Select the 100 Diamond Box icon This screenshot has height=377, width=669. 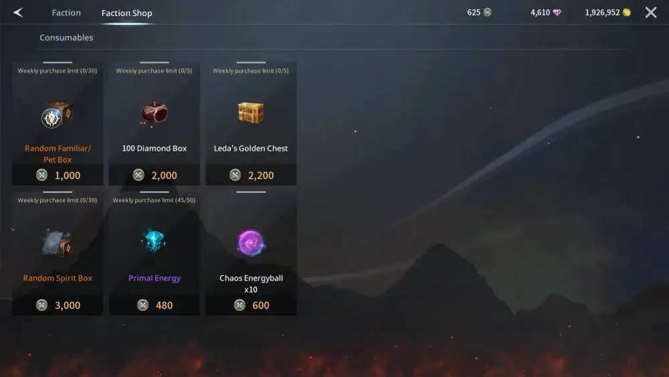click(155, 114)
